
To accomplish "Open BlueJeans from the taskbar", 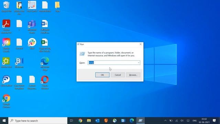I will pos(123,121).
